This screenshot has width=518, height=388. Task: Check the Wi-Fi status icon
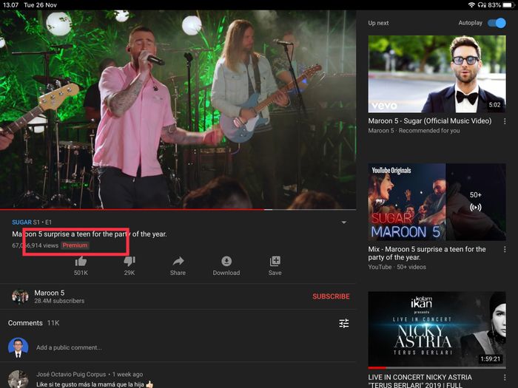[x=471, y=4]
